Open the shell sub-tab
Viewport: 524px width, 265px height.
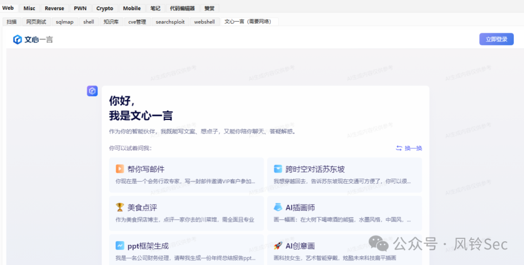pos(89,22)
